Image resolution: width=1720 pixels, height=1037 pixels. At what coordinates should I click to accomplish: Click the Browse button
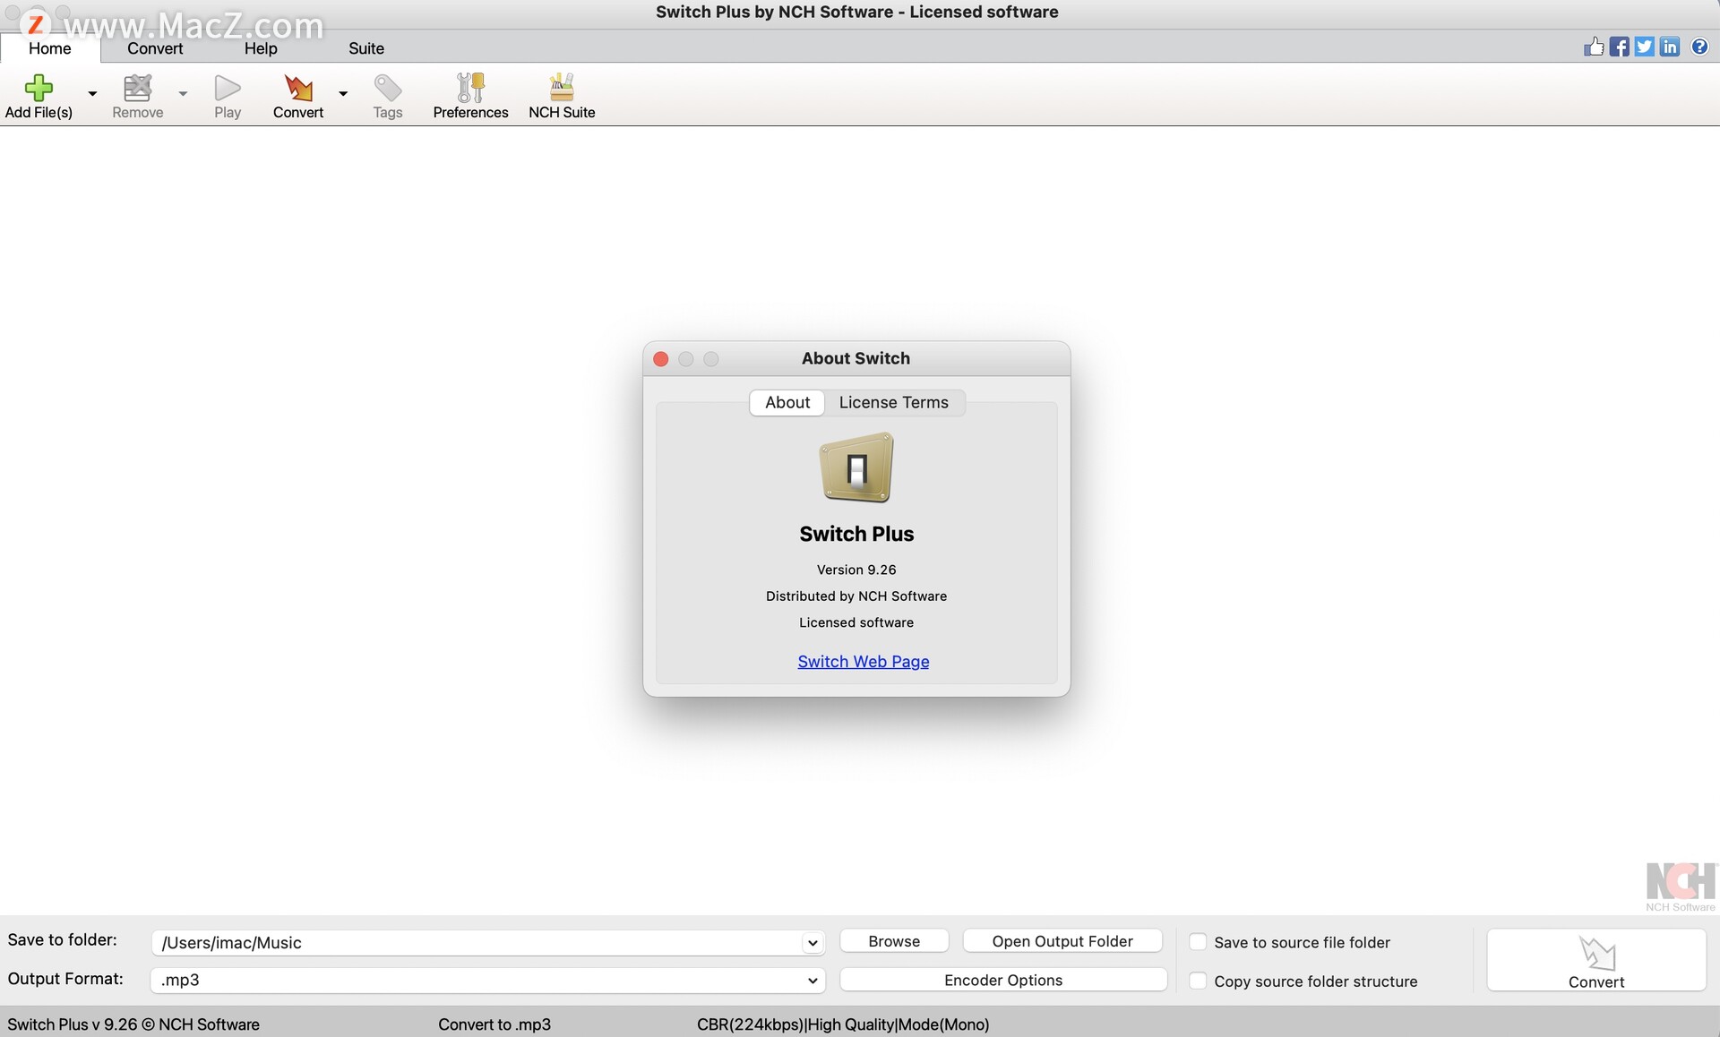point(893,941)
